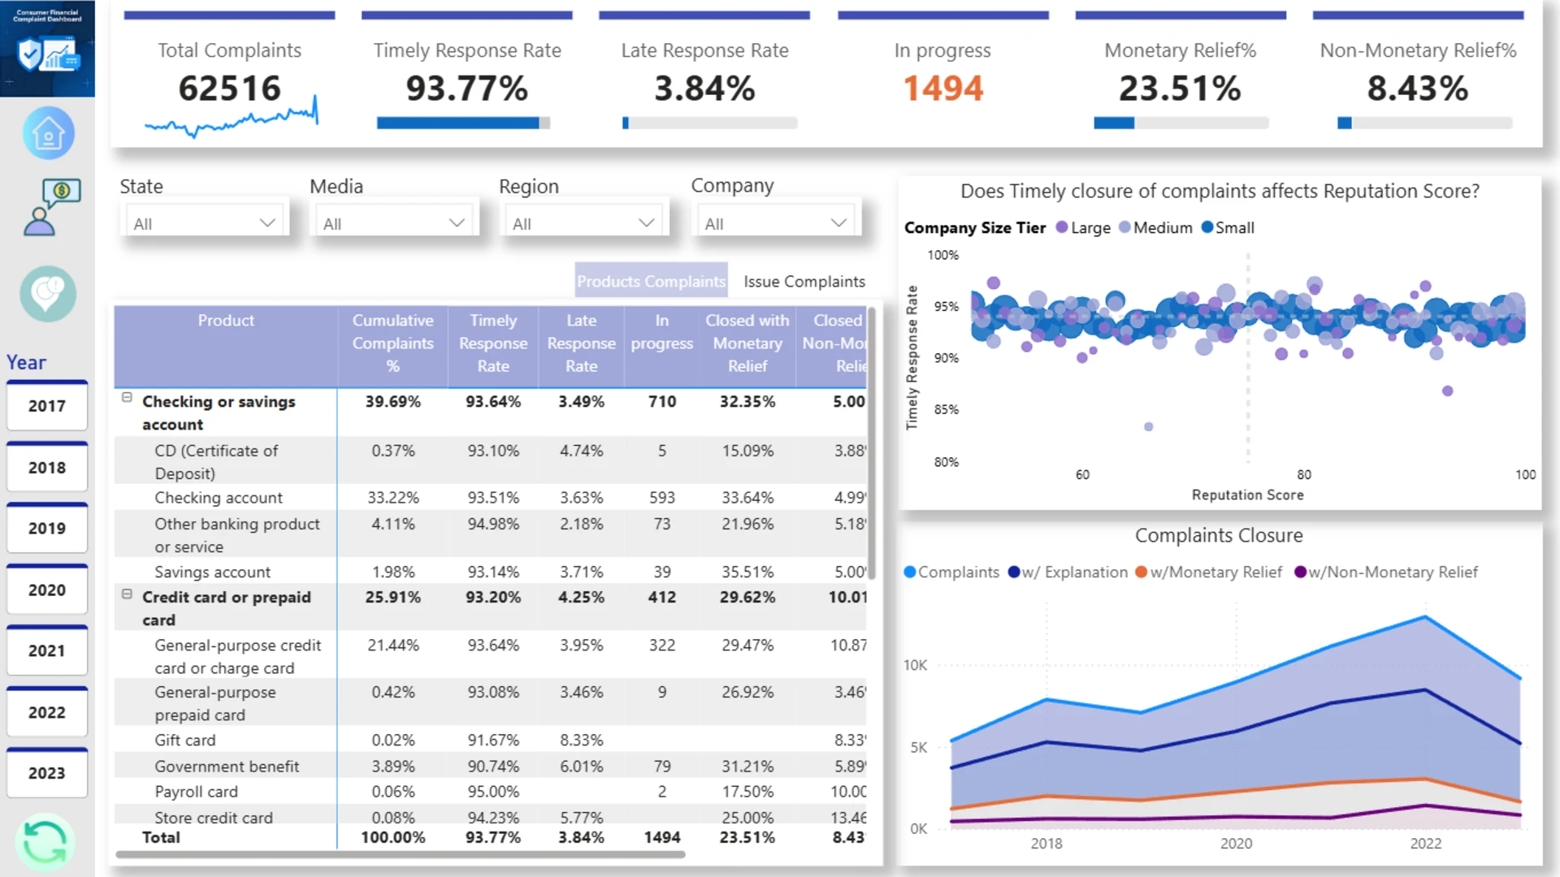Switch to the Issue Complaints tab
This screenshot has height=877, width=1560.
click(804, 281)
